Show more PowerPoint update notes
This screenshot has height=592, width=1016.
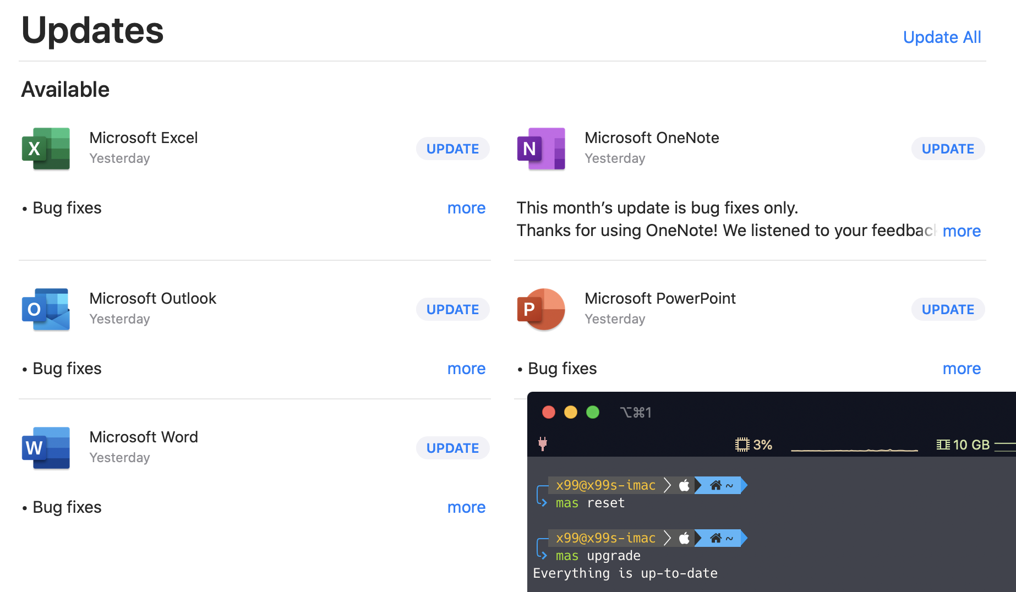(x=962, y=369)
